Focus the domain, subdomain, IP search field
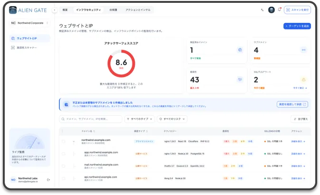The image size is (320, 195). [91, 119]
